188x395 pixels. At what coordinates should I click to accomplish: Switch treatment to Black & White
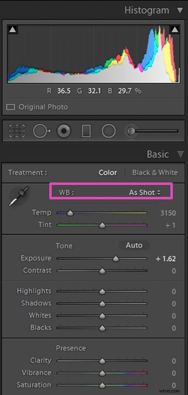155,173
